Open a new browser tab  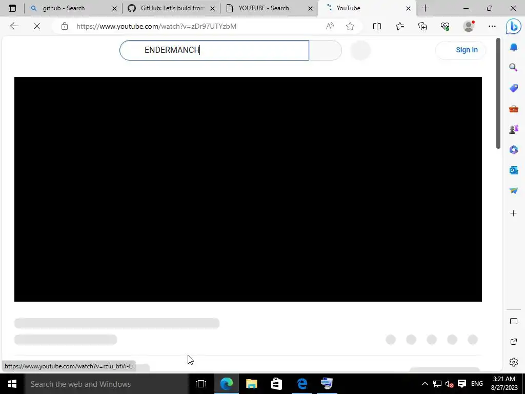point(425,8)
